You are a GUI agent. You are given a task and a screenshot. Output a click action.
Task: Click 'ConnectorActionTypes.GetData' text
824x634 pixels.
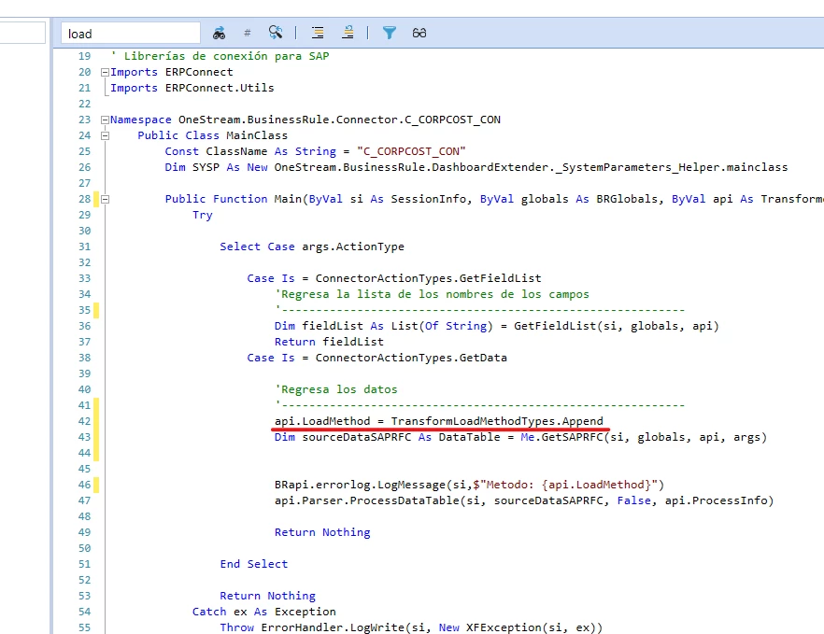[411, 358]
